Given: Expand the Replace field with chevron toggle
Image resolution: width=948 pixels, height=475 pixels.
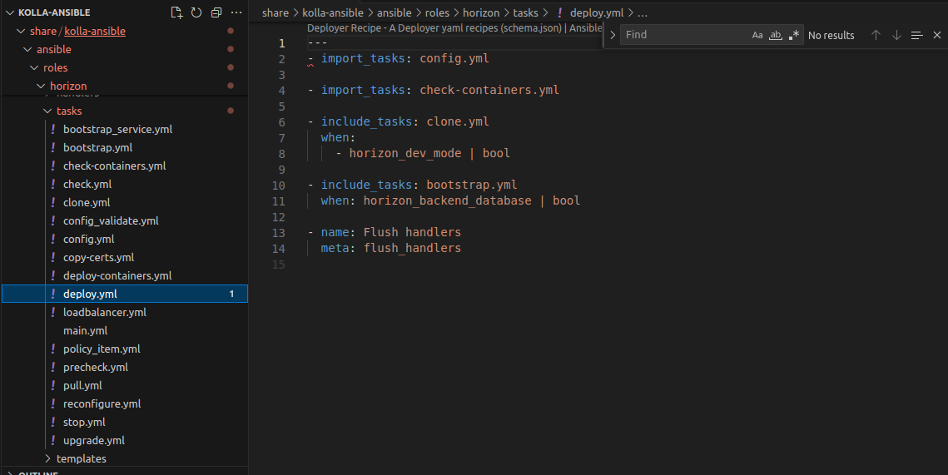Looking at the screenshot, I should point(613,35).
